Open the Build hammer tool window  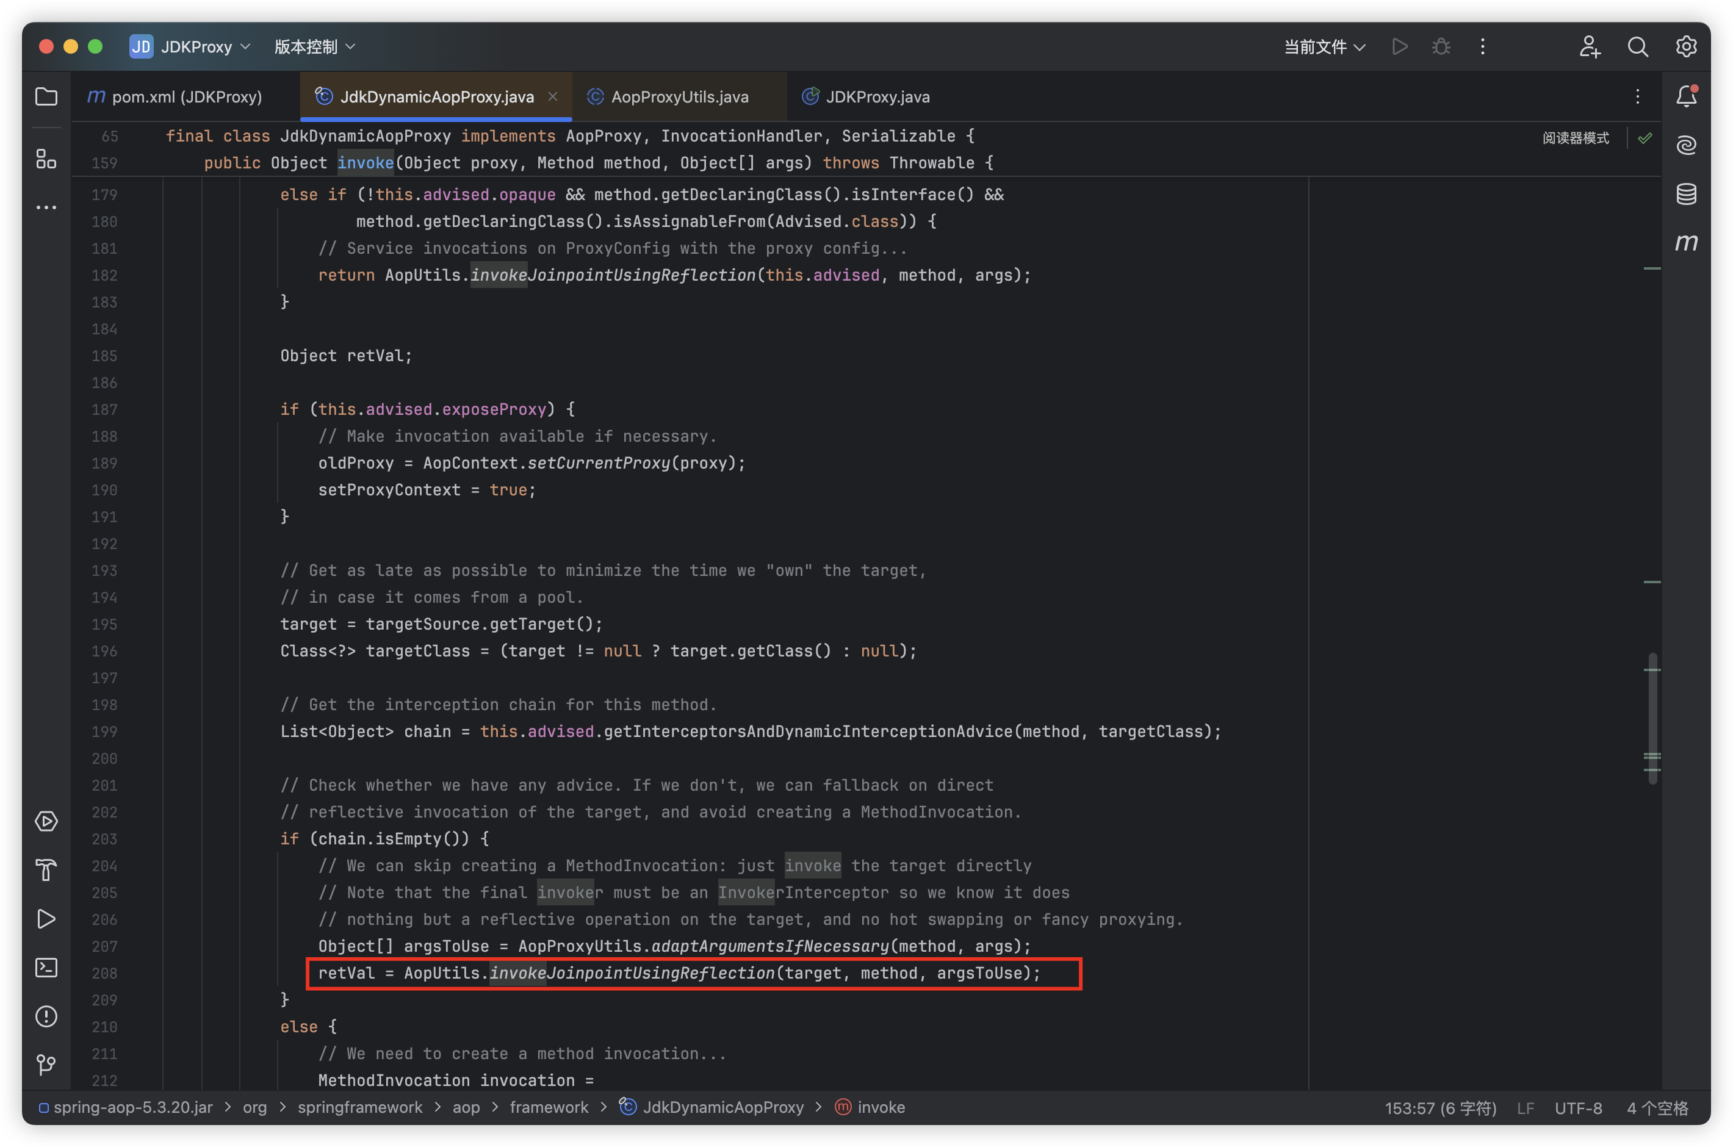point(46,870)
